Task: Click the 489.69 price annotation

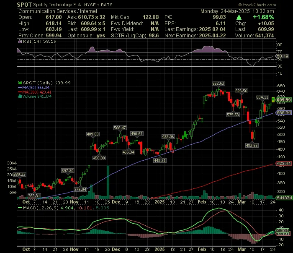Action: pyautogui.click(x=93, y=134)
